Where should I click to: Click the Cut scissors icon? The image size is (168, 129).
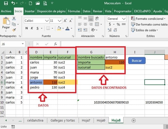tap(14, 18)
